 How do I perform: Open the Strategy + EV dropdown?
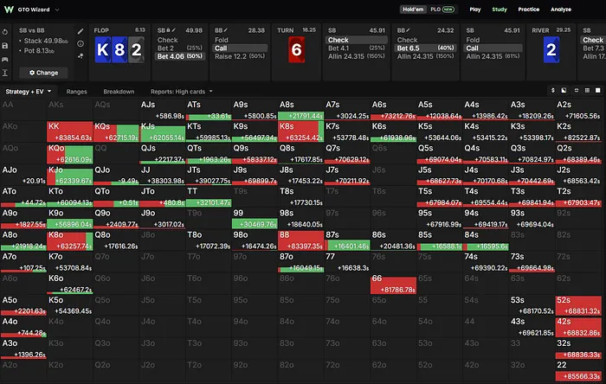[29, 92]
